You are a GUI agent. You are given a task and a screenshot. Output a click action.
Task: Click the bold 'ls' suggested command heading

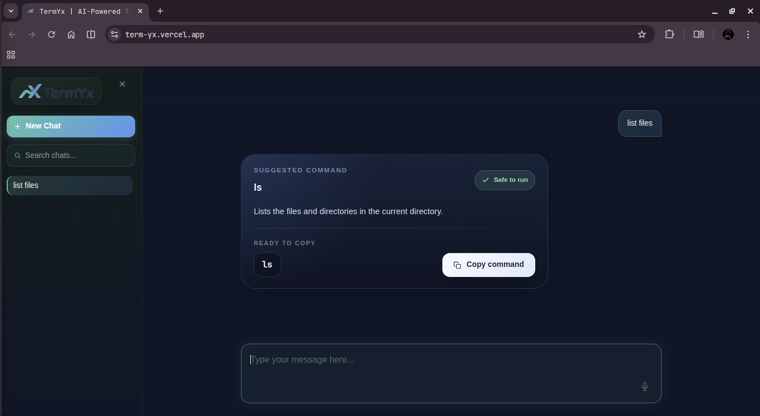point(258,187)
